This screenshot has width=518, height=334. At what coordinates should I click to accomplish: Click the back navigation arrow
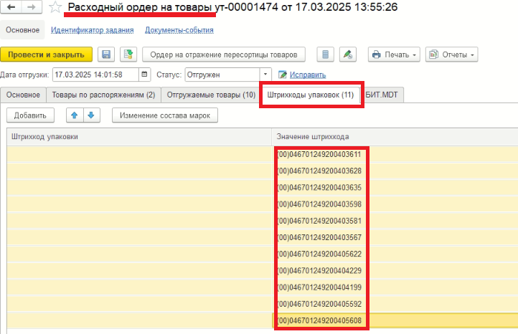(13, 7)
